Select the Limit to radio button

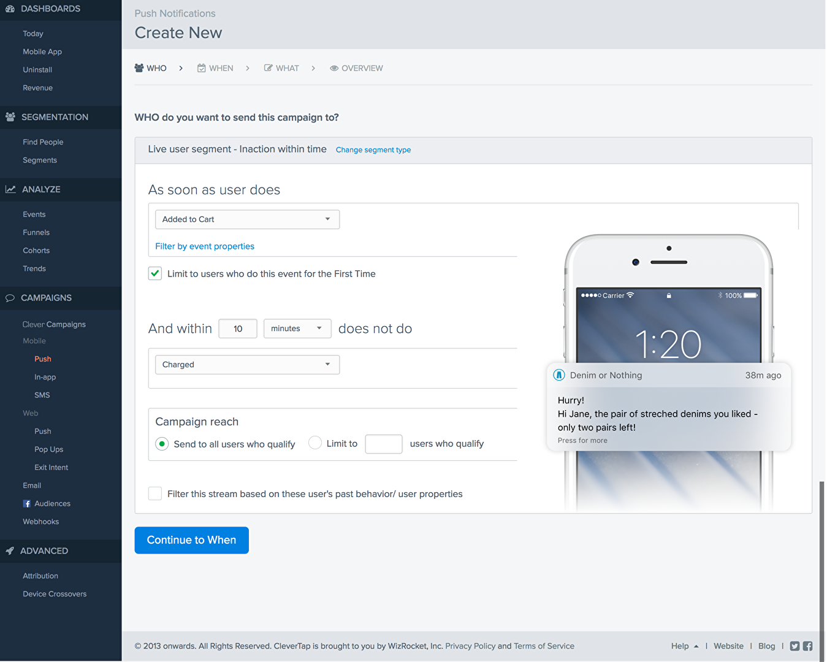tap(315, 443)
